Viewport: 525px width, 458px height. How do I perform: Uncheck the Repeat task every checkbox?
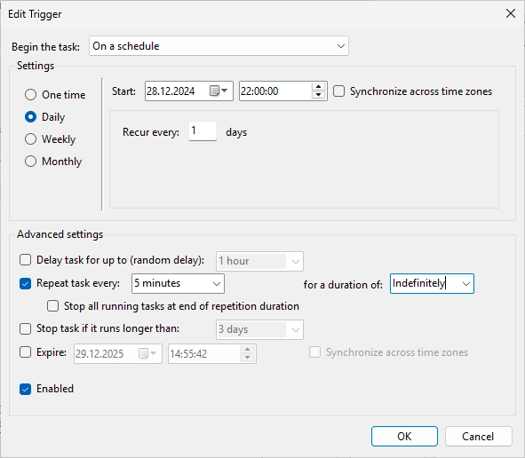point(25,284)
